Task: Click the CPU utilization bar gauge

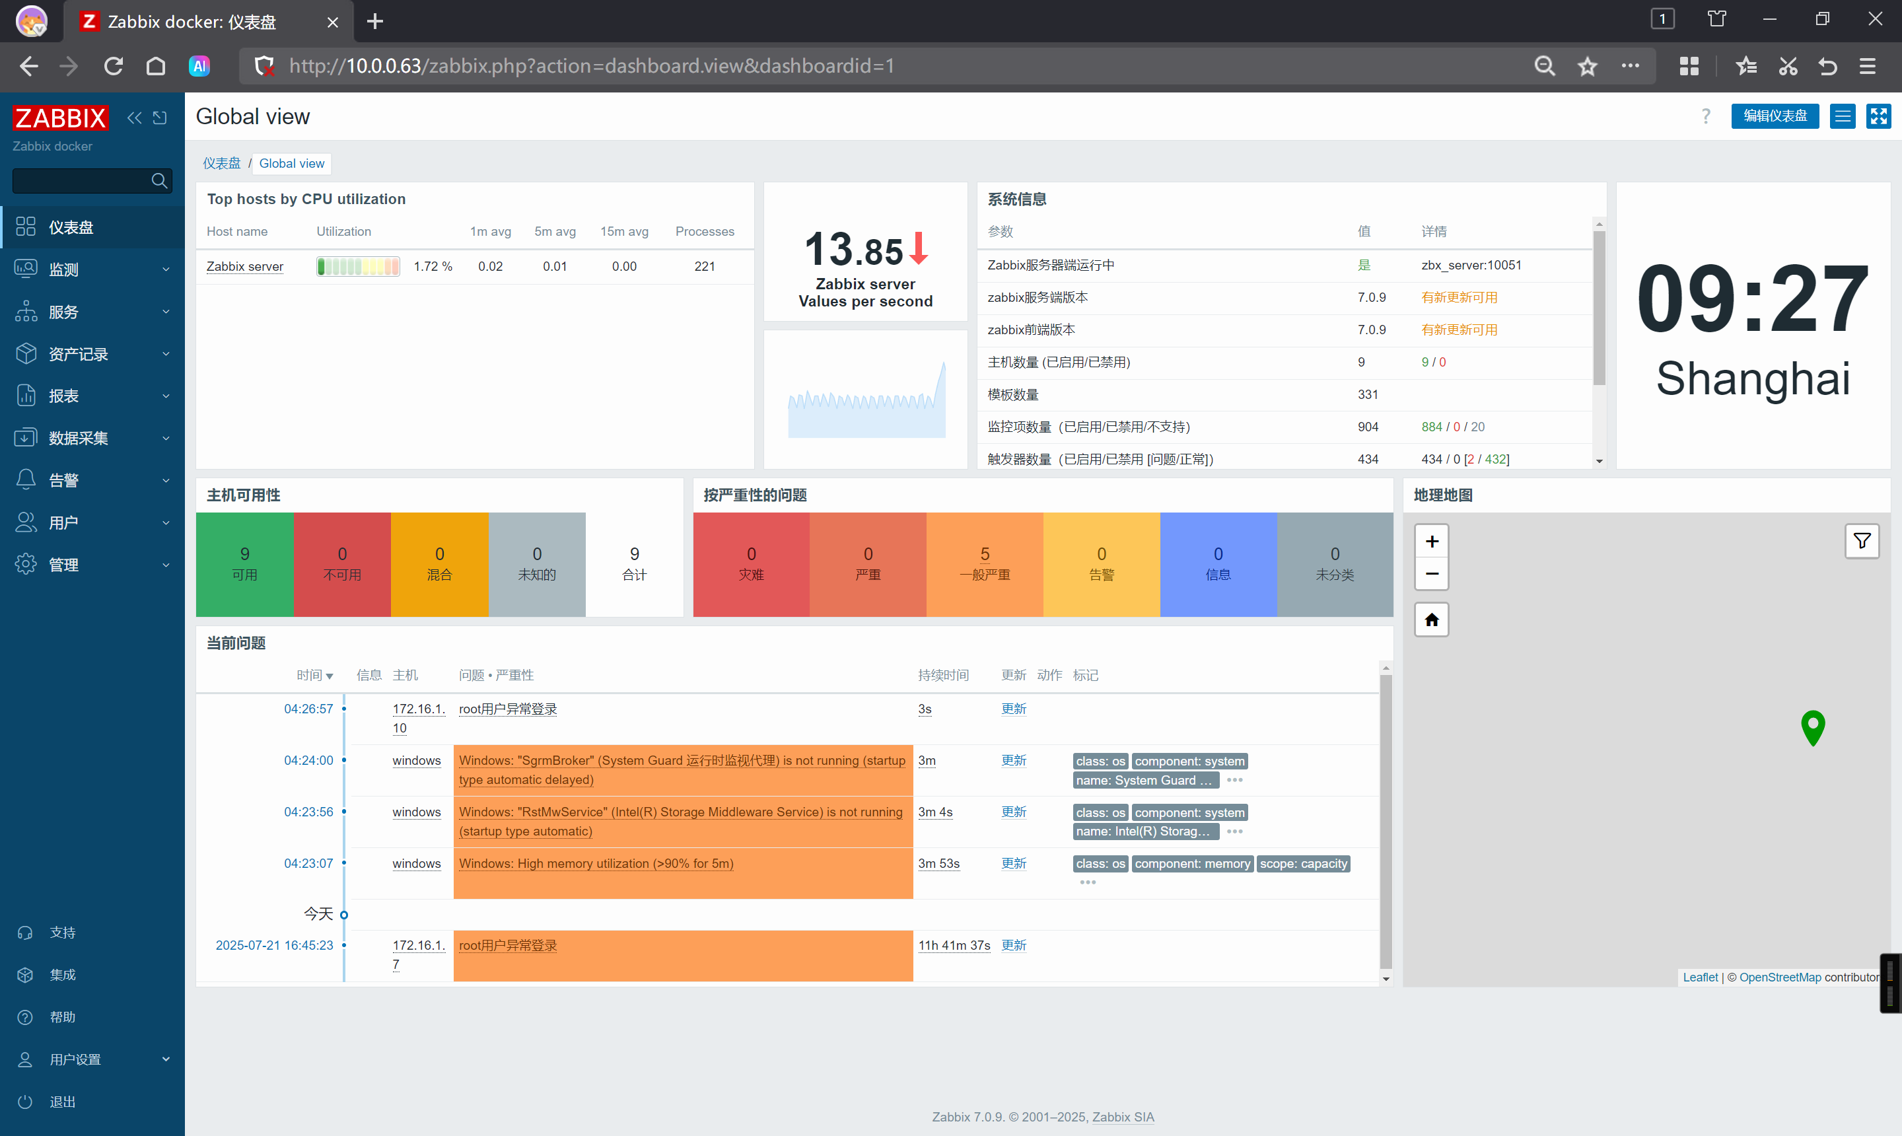Action: [x=357, y=266]
